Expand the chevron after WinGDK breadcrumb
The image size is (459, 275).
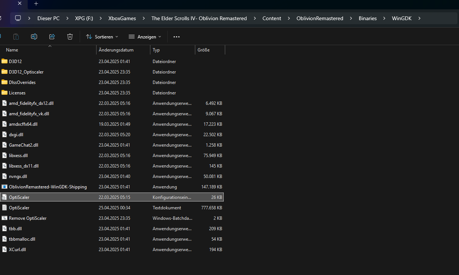tap(419, 18)
